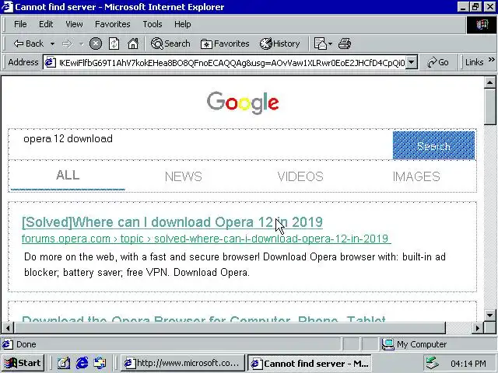The width and height of the screenshot is (498, 373).
Task: Open '[Solved]Where can I download Opera 12' result
Action: (x=172, y=222)
